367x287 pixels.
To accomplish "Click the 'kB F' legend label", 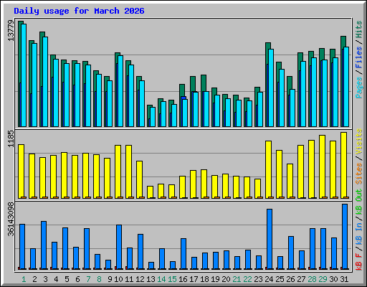I will tap(359, 262).
